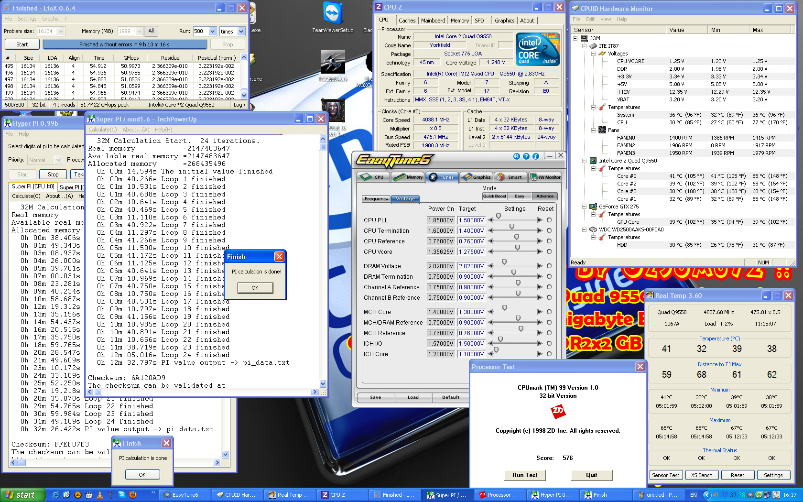The width and height of the screenshot is (803, 502).
Task: Launch Internet Explorer from quick launch
Action: pyautogui.click(x=56, y=495)
